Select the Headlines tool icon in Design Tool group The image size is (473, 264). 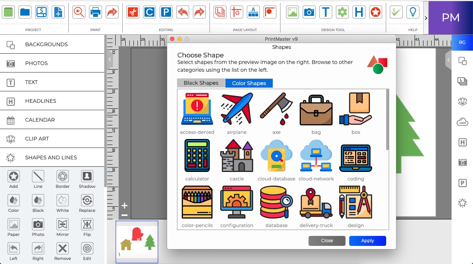359,12
